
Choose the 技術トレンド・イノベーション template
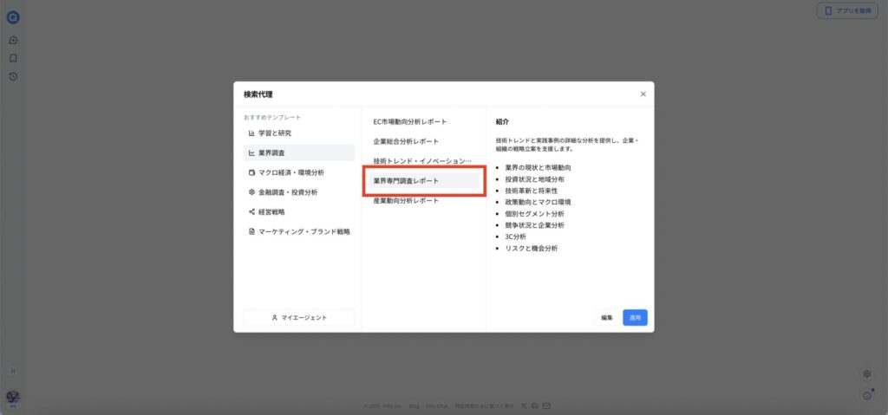(x=423, y=161)
